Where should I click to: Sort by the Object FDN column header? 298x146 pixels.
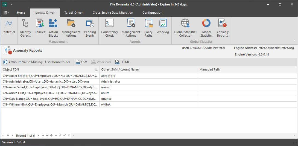(x=49, y=69)
